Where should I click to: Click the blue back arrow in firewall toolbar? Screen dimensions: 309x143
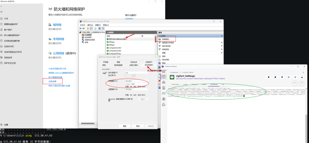[x=80, y=28]
